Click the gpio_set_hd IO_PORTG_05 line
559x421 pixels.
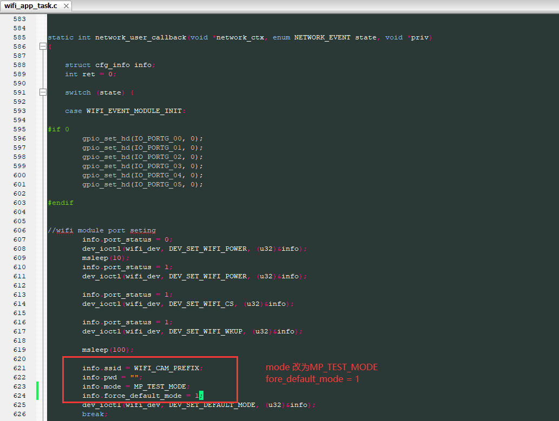tap(143, 184)
